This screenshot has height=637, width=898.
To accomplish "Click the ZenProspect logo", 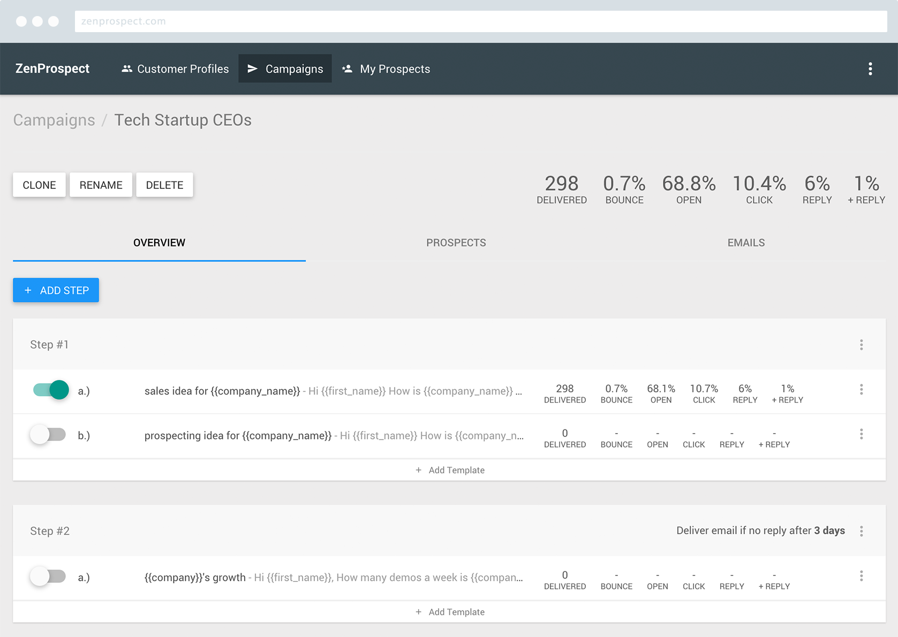I will click(x=52, y=69).
